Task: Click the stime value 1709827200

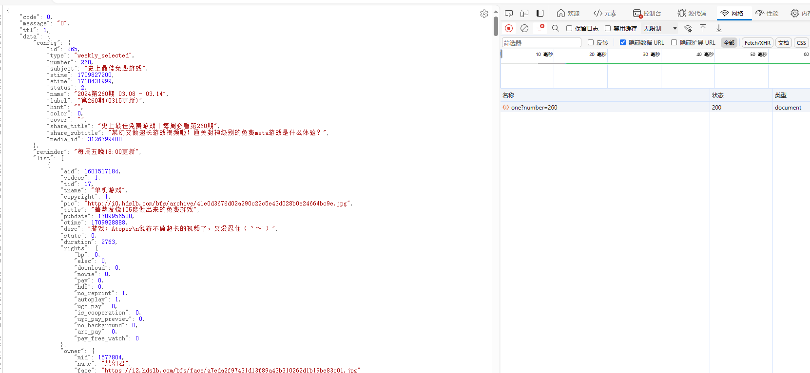Action: point(95,75)
